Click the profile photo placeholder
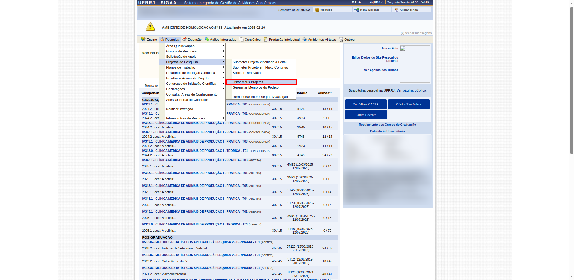 tap(415, 64)
